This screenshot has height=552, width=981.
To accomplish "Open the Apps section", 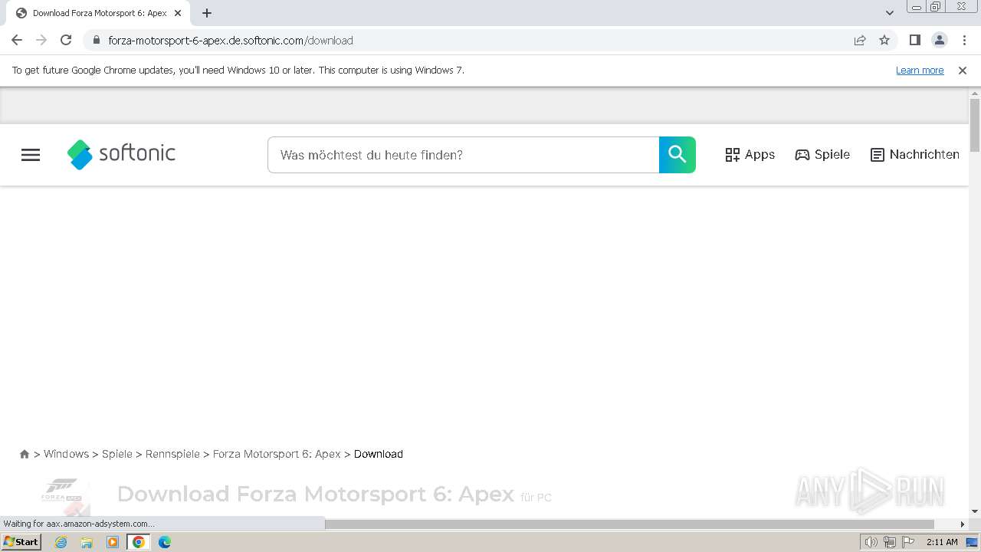I will coord(750,155).
